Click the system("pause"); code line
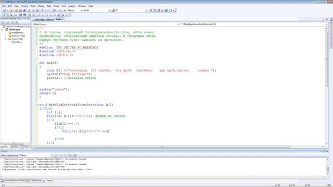Screen dimensions: 333x187 [x=54, y=89]
